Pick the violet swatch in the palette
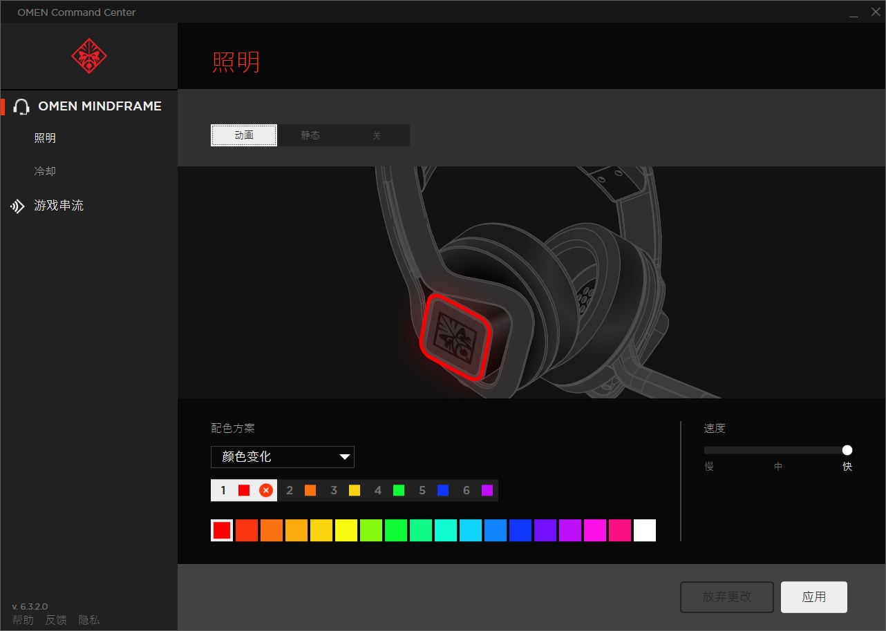The width and height of the screenshot is (886, 631). pyautogui.click(x=545, y=530)
